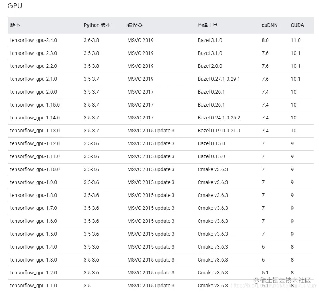Select the tensorflow_gpu-1.8.0 cell
The height and width of the screenshot is (292, 319).
tap(34, 195)
